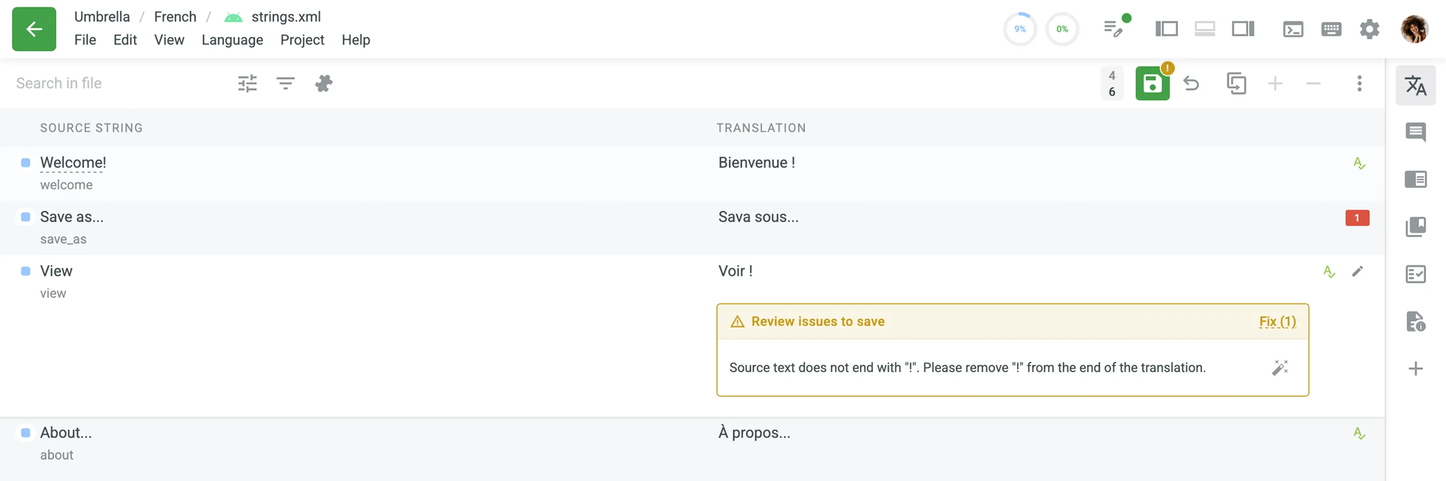Toggle the auto-fix wand on the issue message
The width and height of the screenshot is (1446, 481).
[1280, 368]
